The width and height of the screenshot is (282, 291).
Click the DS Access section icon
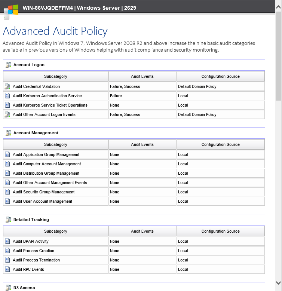[x=8, y=288]
